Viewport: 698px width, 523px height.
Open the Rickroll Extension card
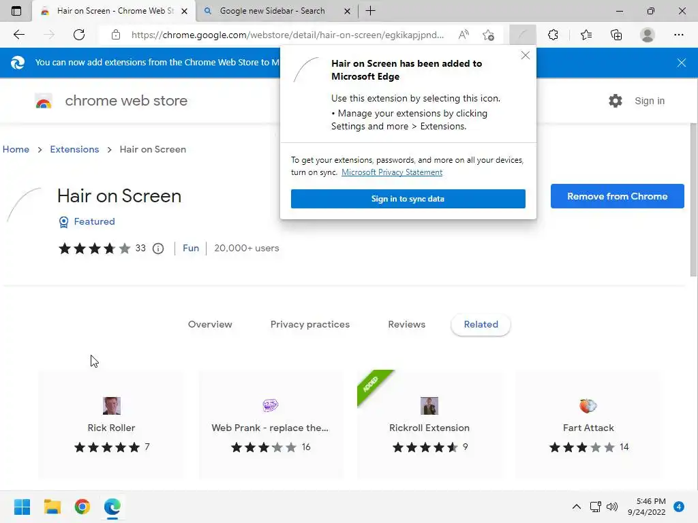coord(429,425)
